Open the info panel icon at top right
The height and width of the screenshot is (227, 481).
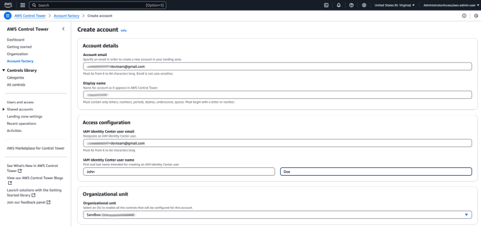click(464, 16)
